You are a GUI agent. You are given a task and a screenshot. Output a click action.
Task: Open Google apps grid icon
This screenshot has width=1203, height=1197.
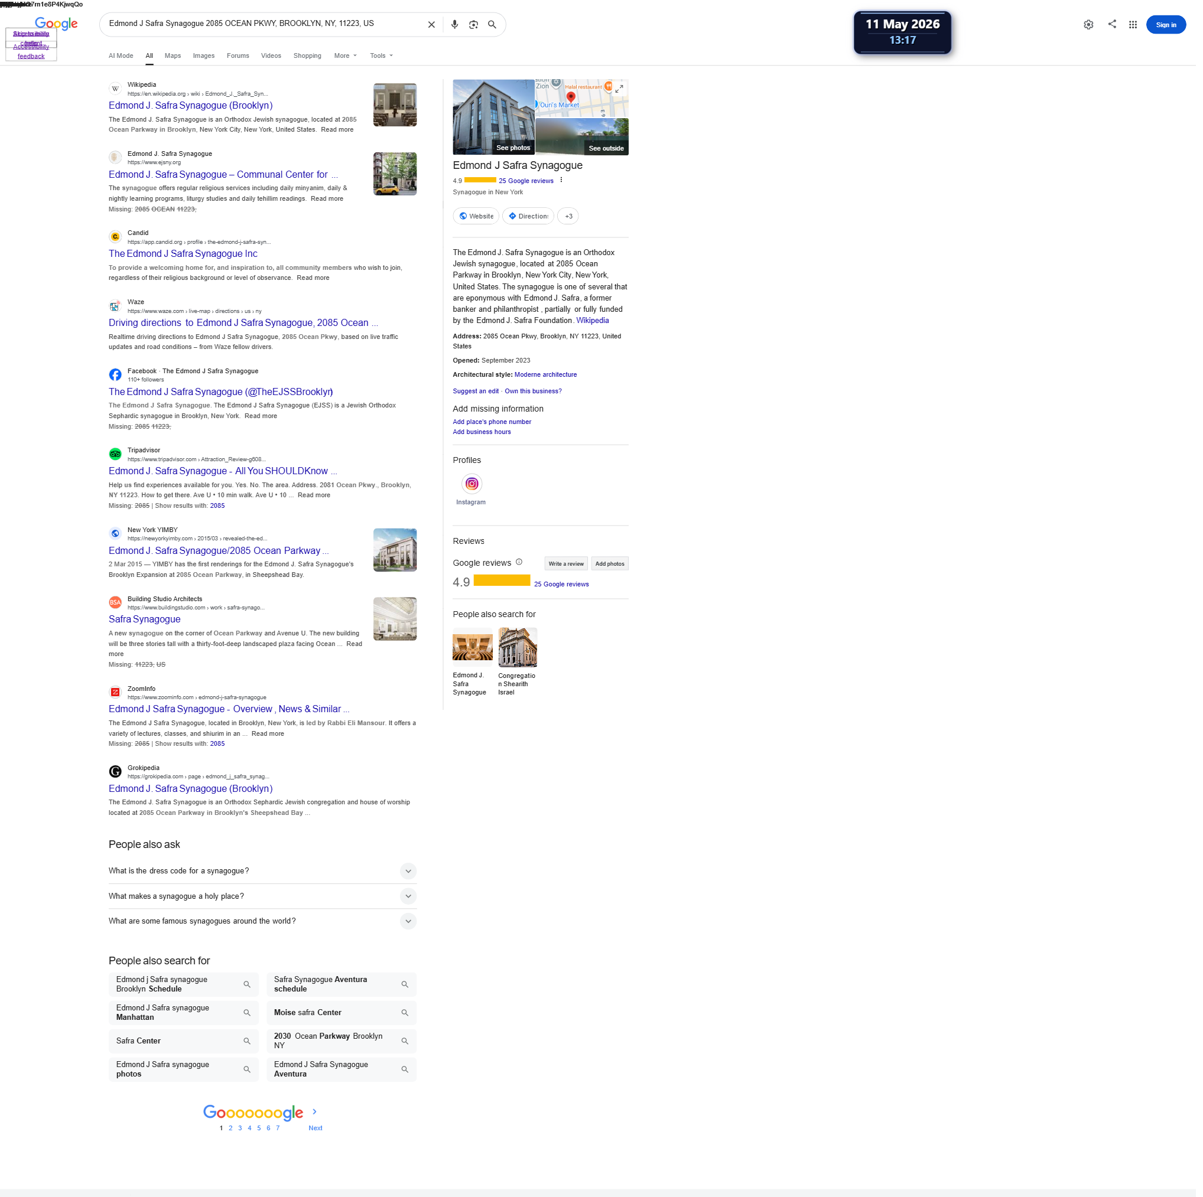click(x=1139, y=25)
